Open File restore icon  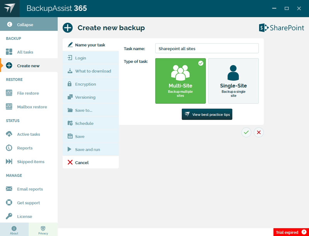pyautogui.click(x=9, y=93)
